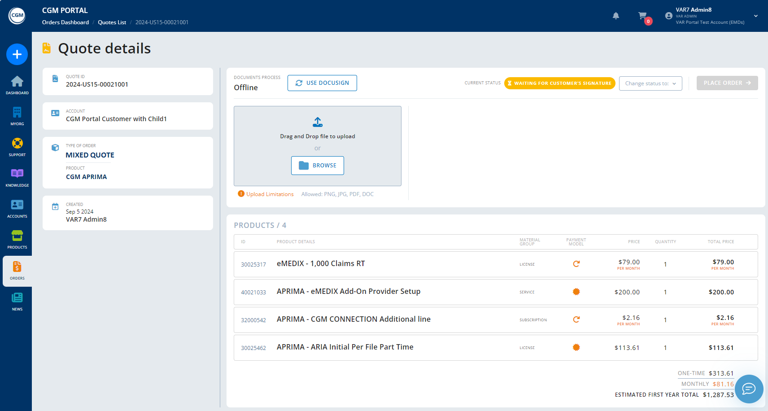Go to Accounts in sidebar

coord(17,208)
